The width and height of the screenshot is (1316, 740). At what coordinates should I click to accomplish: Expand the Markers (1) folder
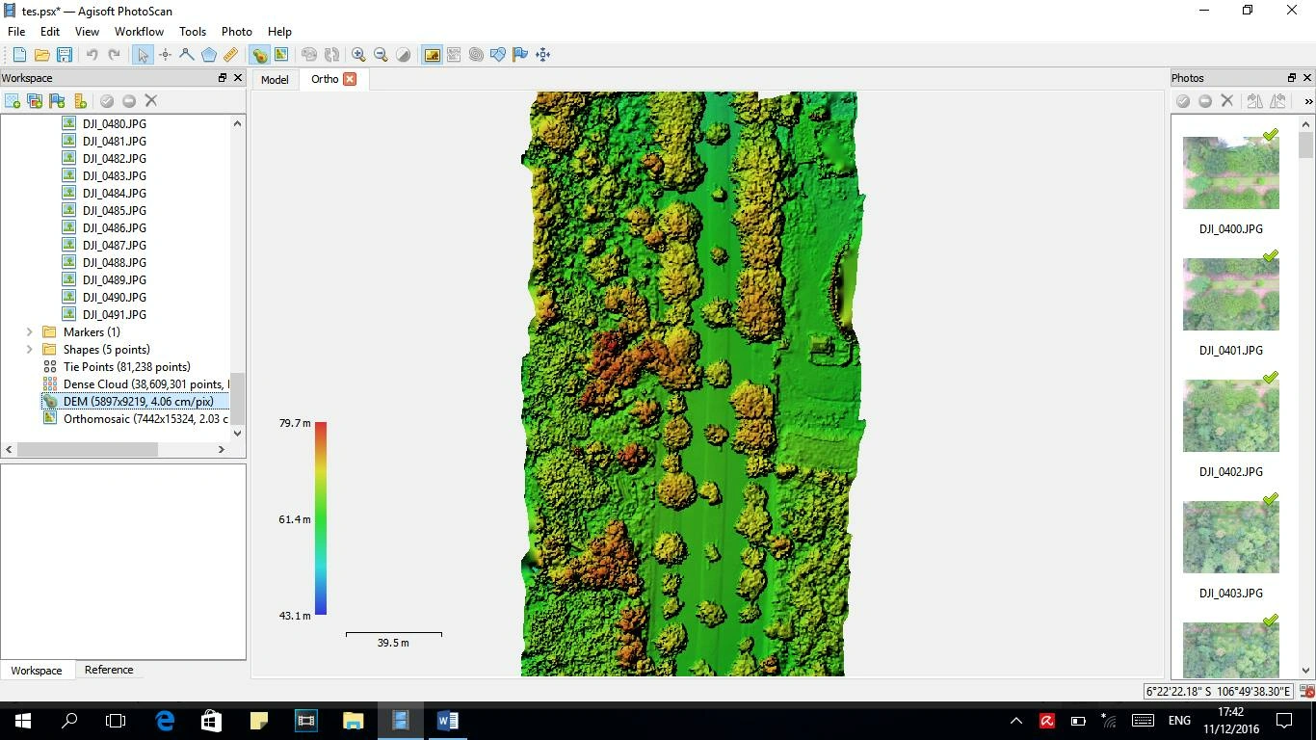coord(29,332)
